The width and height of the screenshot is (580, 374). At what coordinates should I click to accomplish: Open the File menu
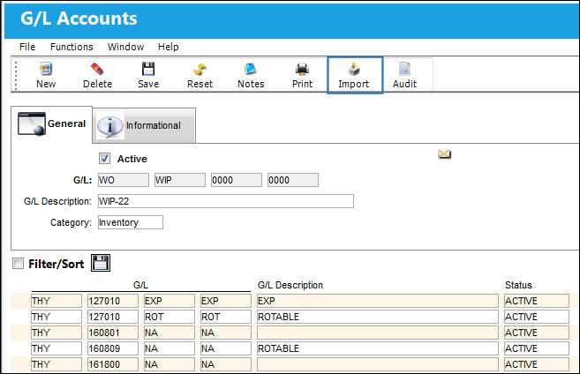27,47
